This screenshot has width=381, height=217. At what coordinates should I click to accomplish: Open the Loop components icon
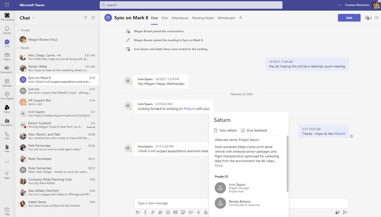click(160, 212)
